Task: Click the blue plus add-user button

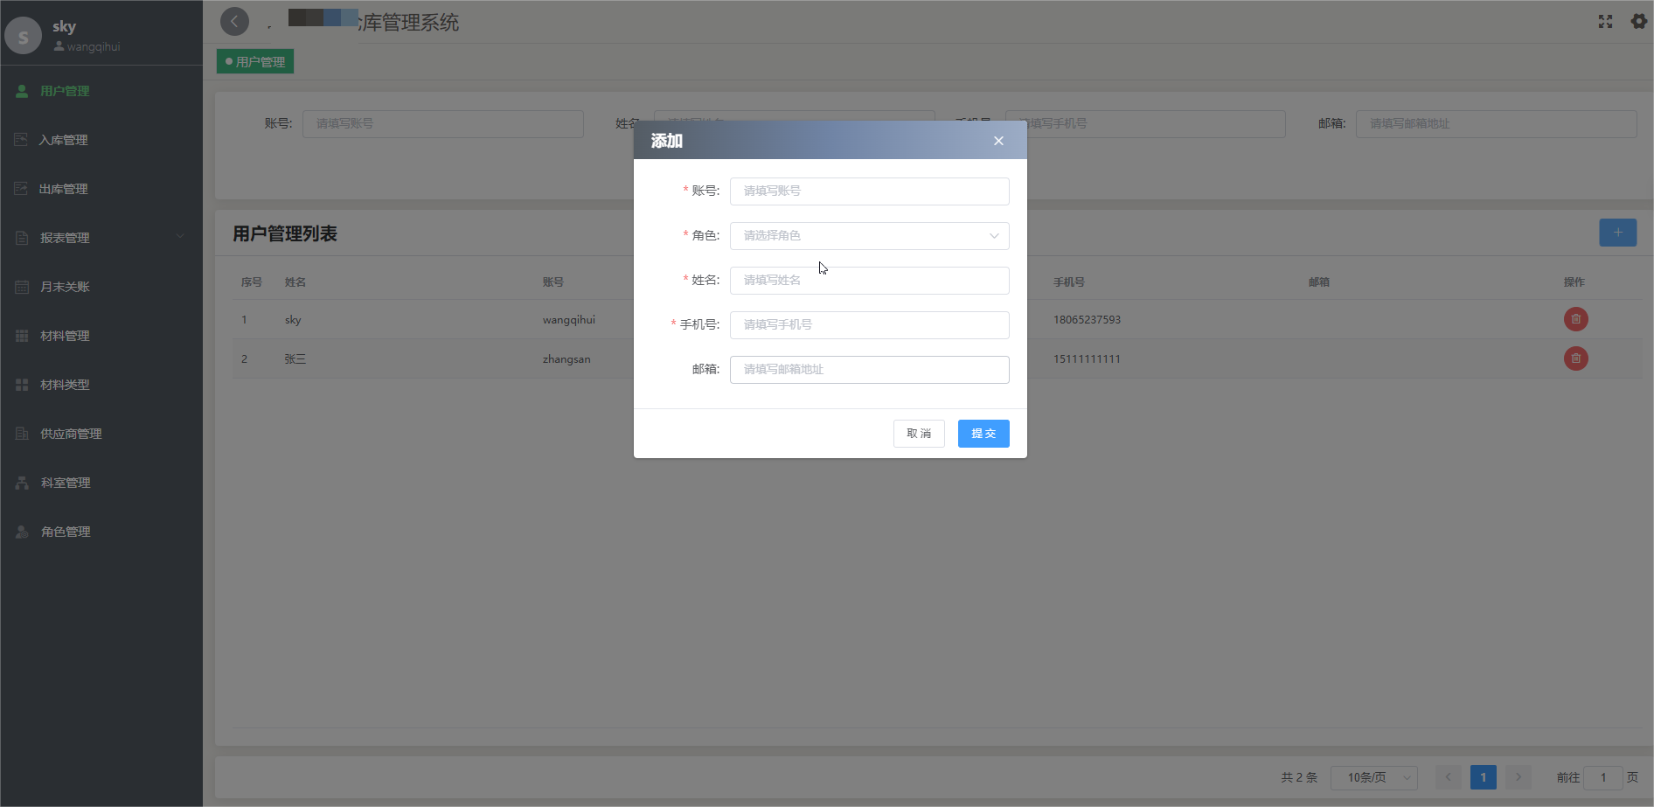Action: point(1617,233)
